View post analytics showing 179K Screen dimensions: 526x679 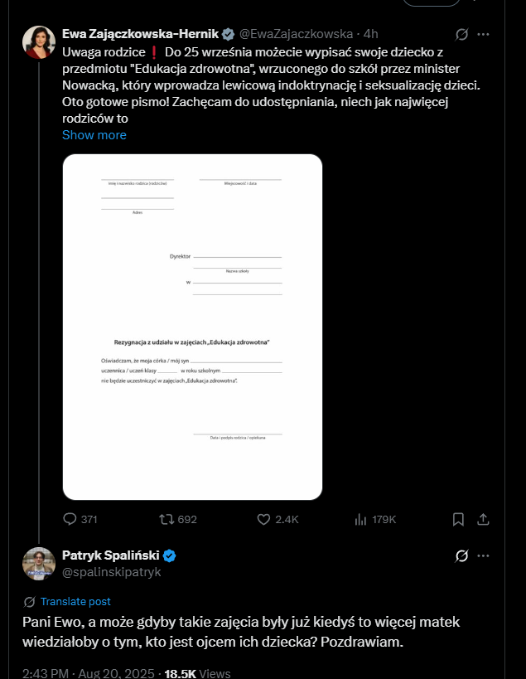[x=360, y=519]
